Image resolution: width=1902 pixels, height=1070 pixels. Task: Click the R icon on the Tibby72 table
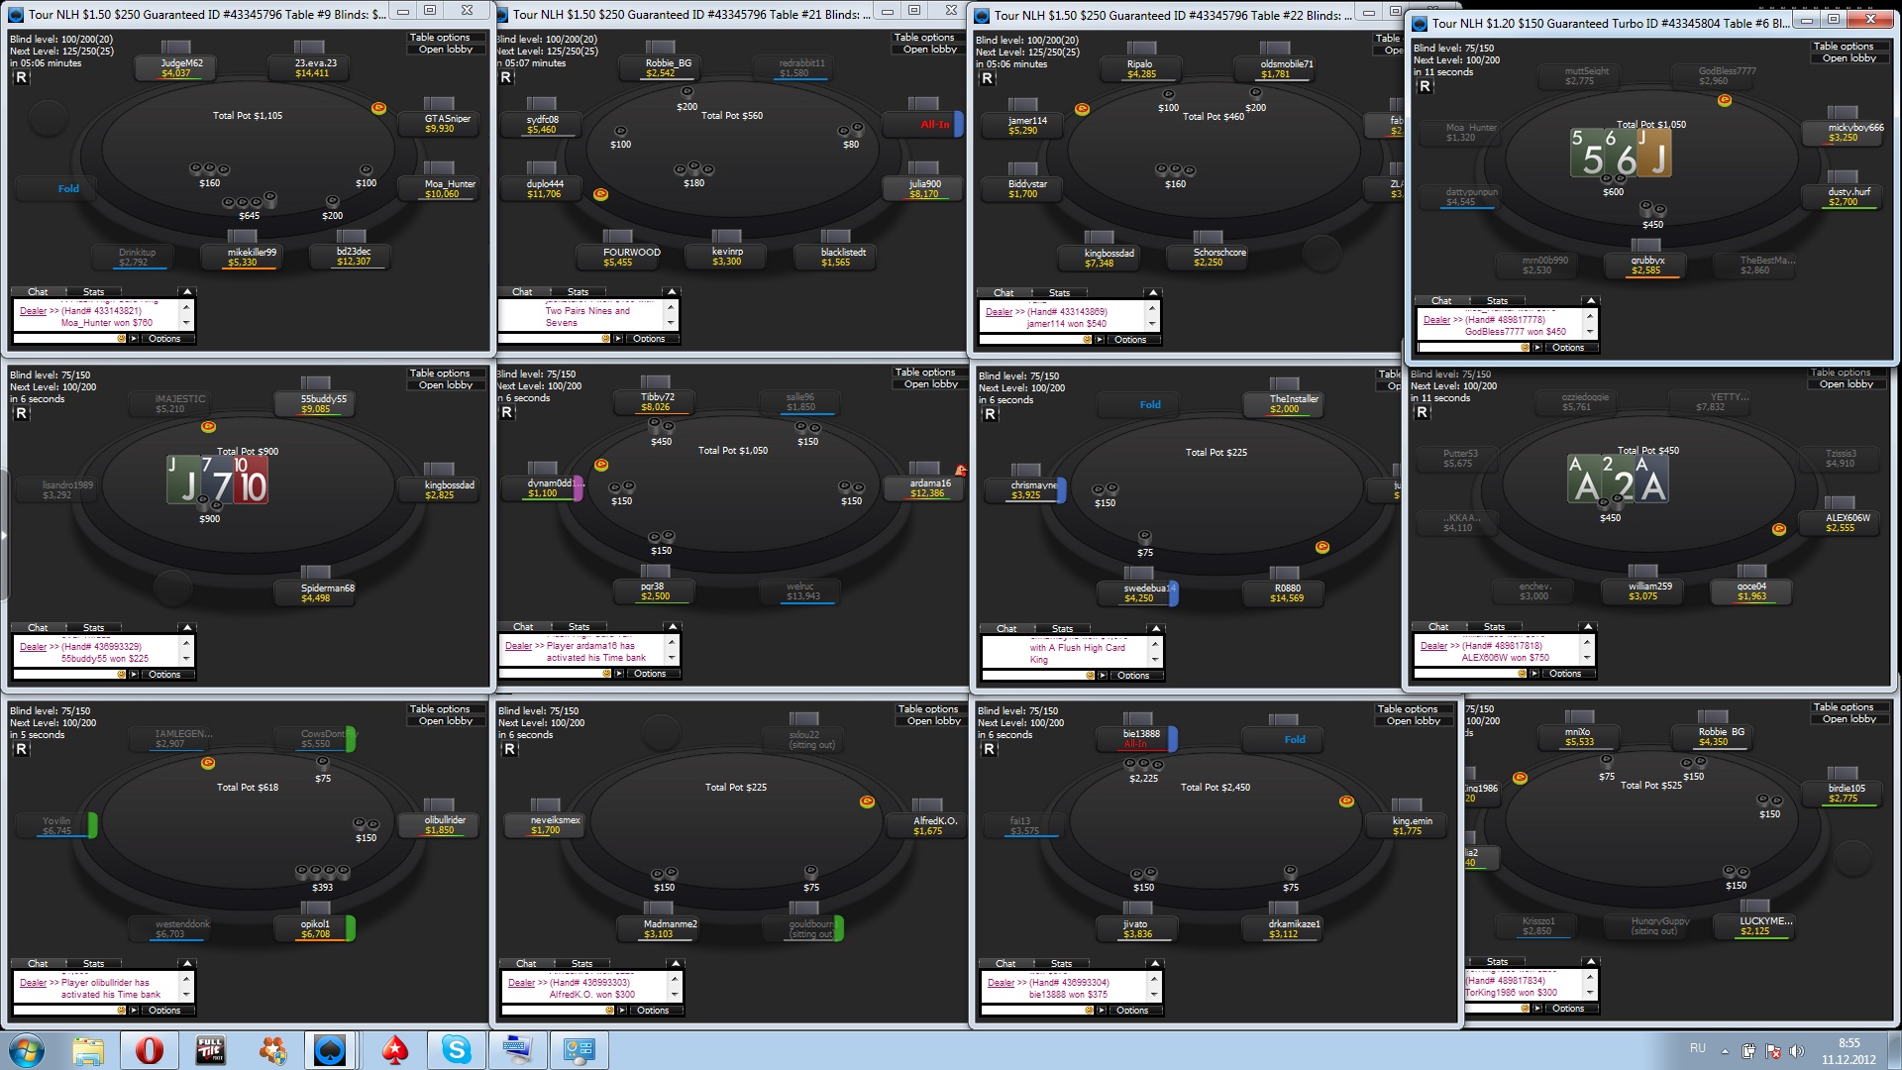(506, 412)
